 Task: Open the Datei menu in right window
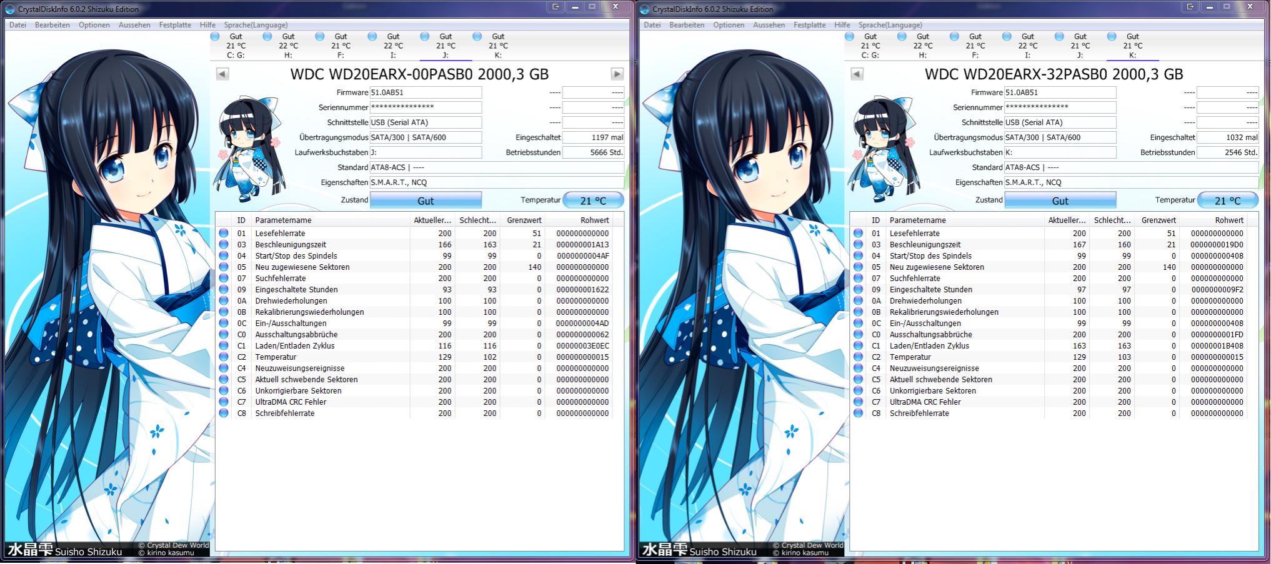click(652, 25)
